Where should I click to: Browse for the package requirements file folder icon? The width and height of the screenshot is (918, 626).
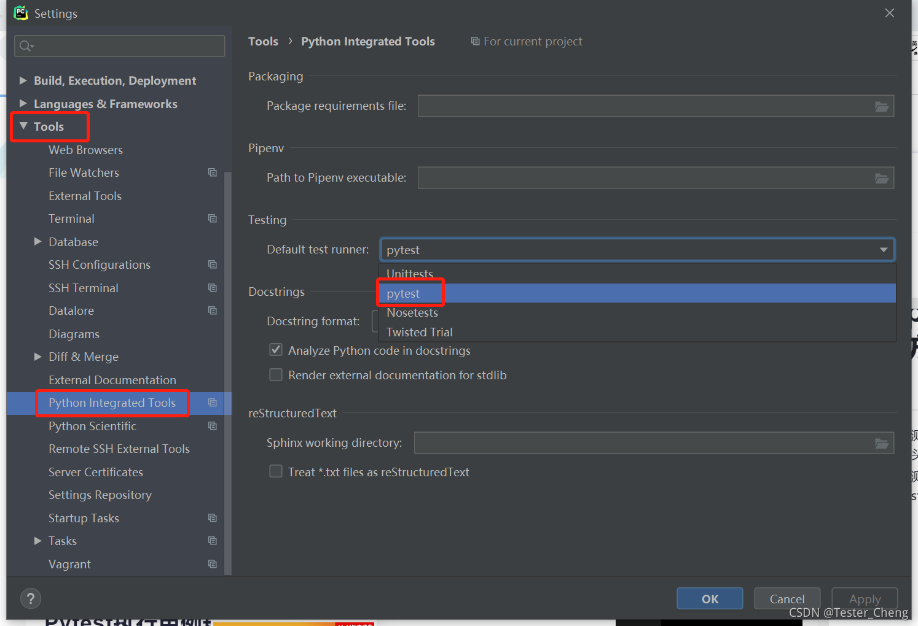882,106
